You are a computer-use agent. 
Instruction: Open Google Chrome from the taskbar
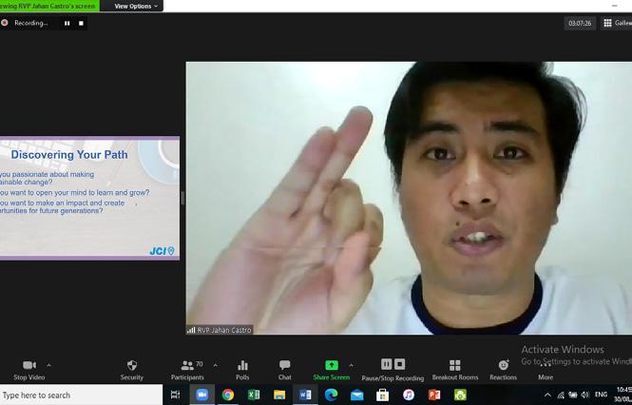tap(228, 395)
